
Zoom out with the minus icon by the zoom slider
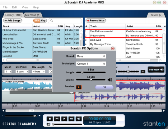click(3, 116)
